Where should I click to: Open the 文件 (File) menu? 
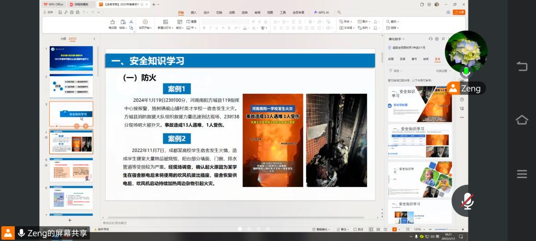pyautogui.click(x=49, y=12)
